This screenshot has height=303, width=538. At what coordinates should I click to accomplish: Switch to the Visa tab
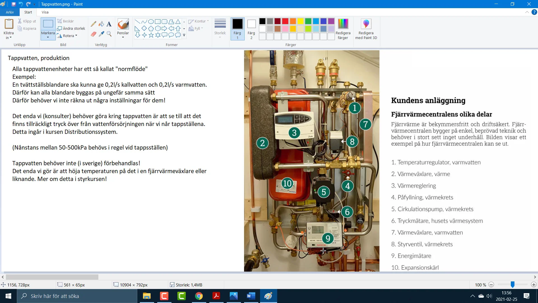(45, 12)
